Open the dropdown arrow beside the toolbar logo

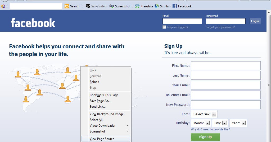pos(7,6)
